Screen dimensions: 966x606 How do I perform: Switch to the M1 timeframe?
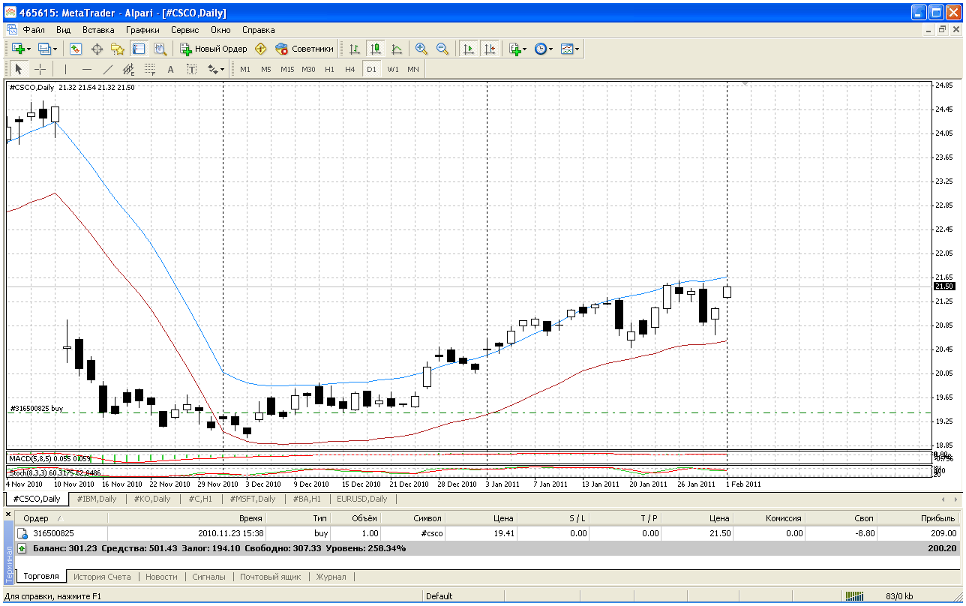click(x=245, y=69)
